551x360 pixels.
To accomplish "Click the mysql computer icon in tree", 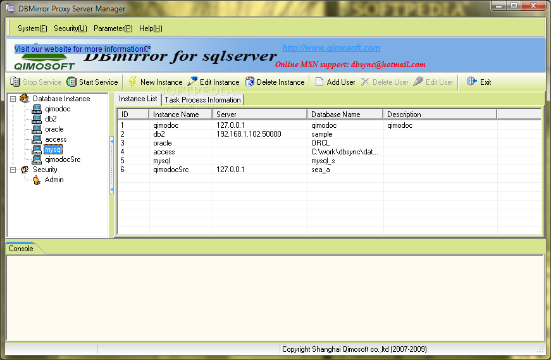I will (37, 149).
